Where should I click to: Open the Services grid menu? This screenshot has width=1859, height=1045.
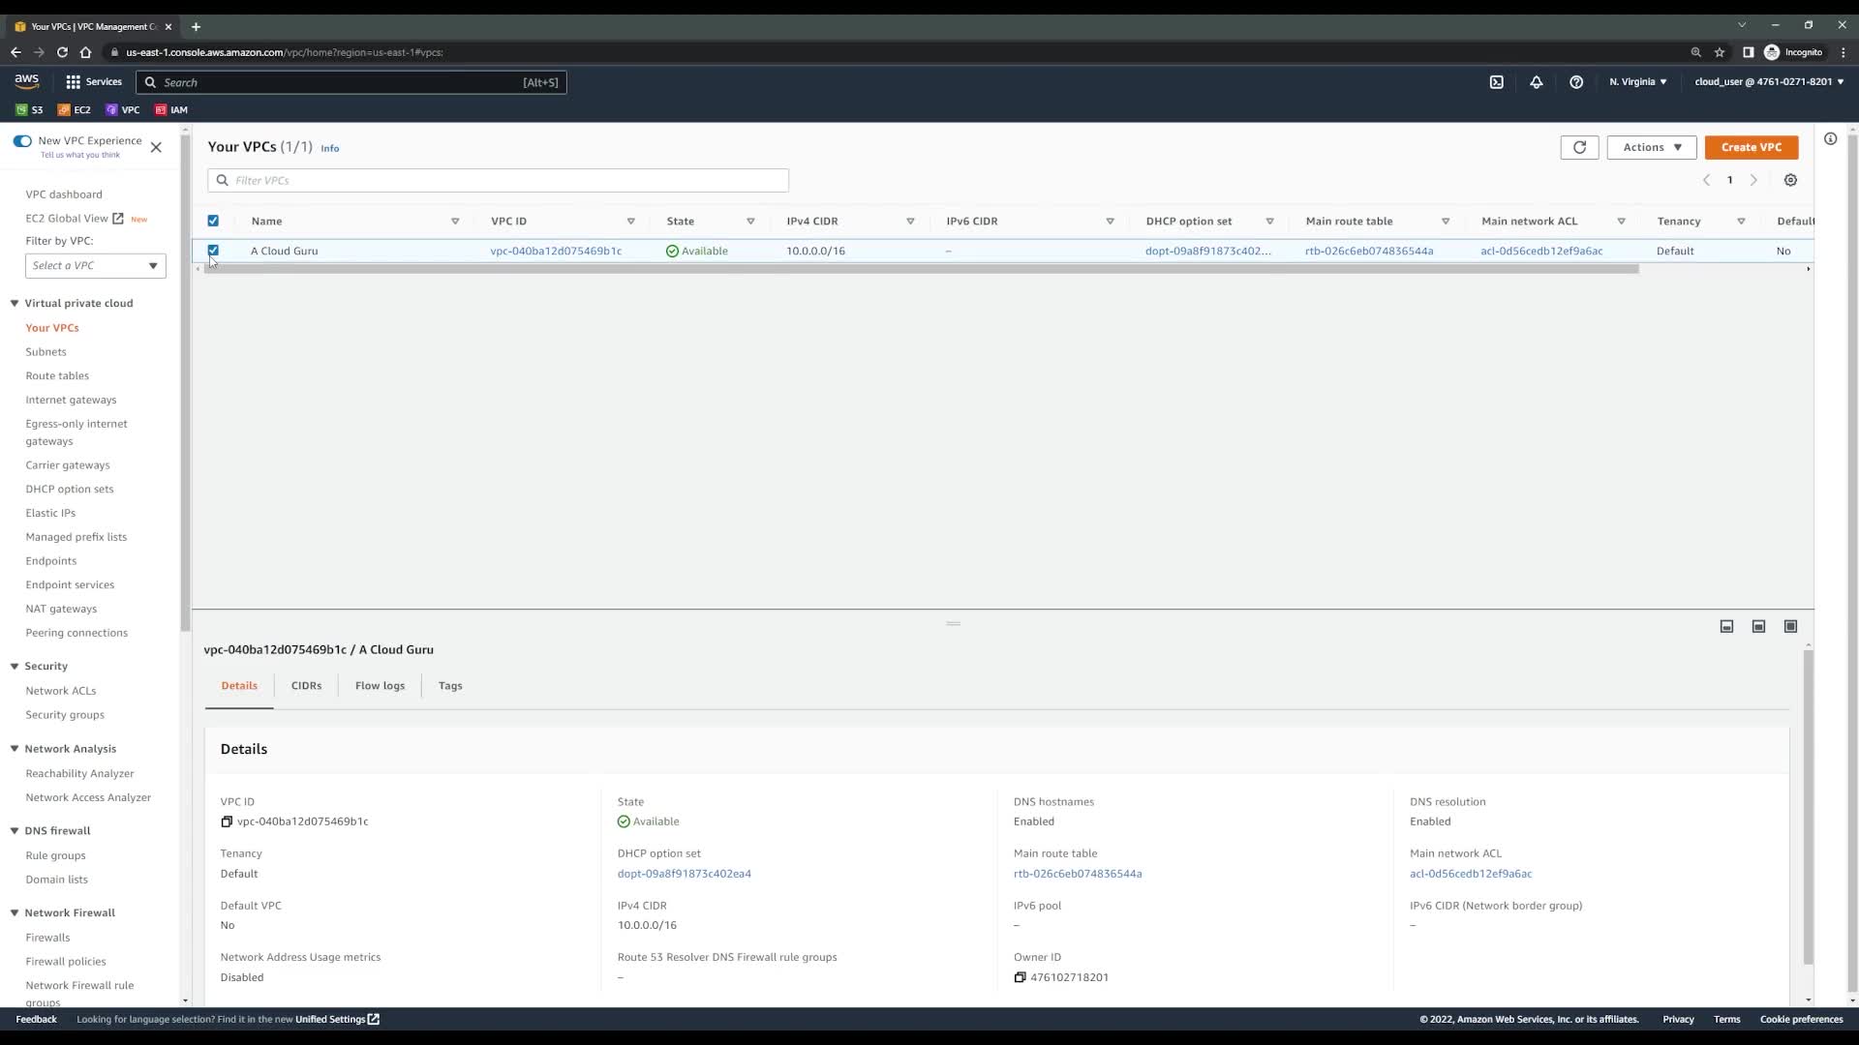pyautogui.click(x=74, y=82)
